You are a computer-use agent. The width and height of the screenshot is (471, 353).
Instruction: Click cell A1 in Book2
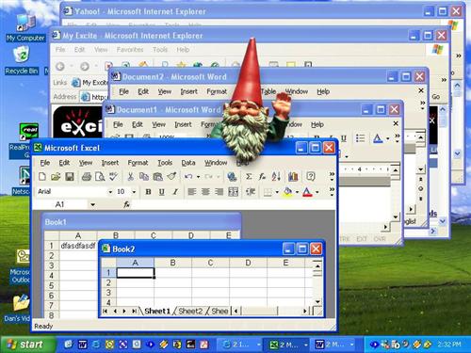pyautogui.click(x=136, y=272)
